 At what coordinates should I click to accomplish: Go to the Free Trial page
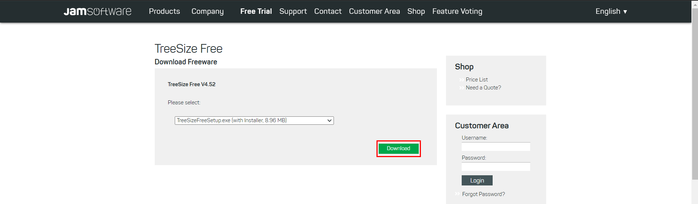[x=256, y=11]
